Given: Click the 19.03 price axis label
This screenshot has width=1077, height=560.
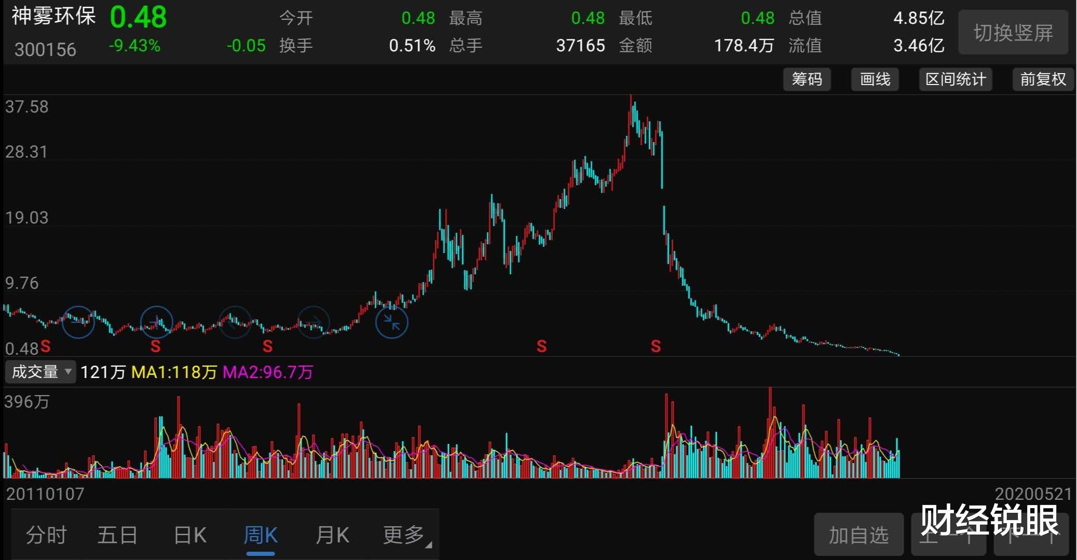Looking at the screenshot, I should [26, 217].
